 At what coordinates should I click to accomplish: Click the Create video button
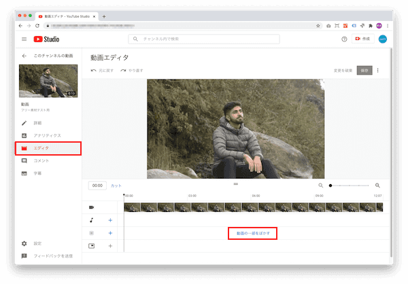point(362,39)
